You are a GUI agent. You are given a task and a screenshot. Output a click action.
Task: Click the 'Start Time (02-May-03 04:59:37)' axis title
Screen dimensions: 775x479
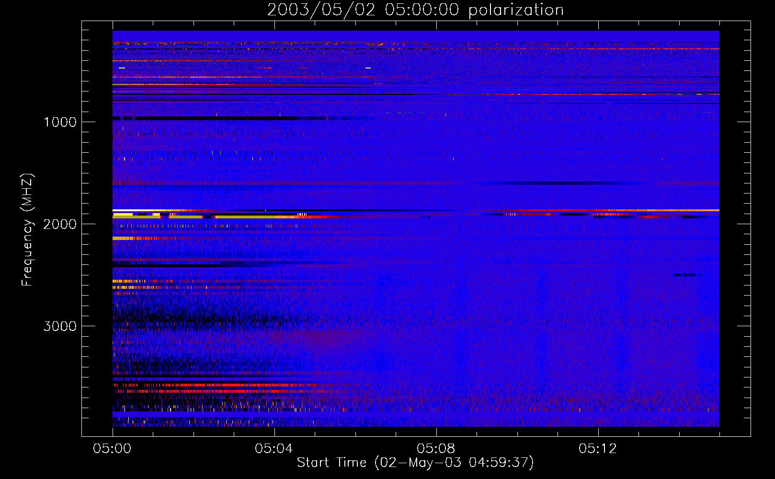pyautogui.click(x=415, y=463)
